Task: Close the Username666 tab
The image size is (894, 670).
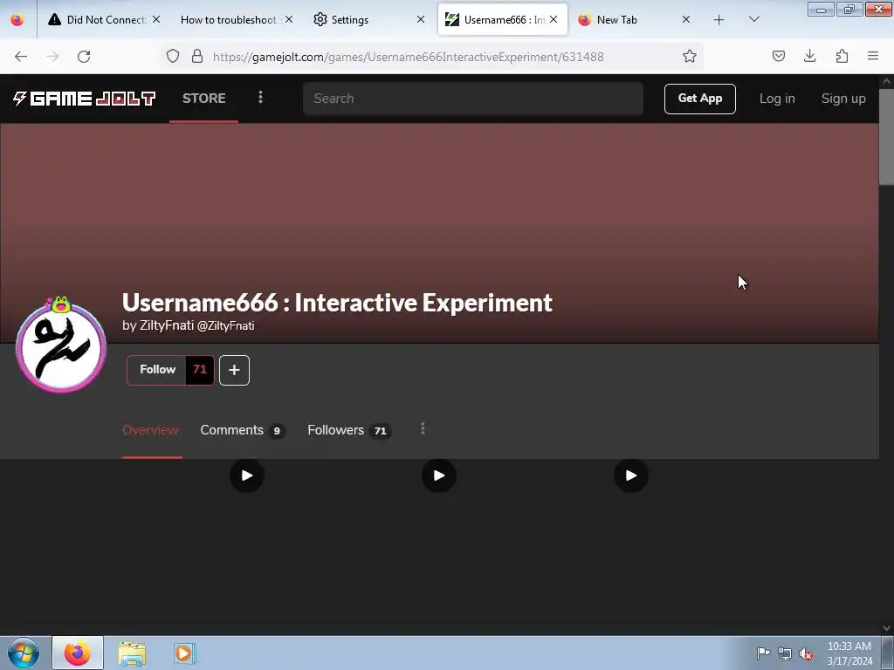Action: pyautogui.click(x=554, y=19)
